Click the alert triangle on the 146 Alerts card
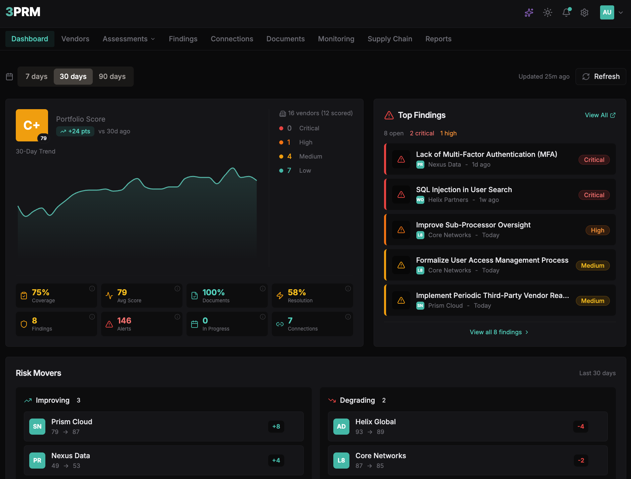Image resolution: width=631 pixels, height=479 pixels. [109, 324]
